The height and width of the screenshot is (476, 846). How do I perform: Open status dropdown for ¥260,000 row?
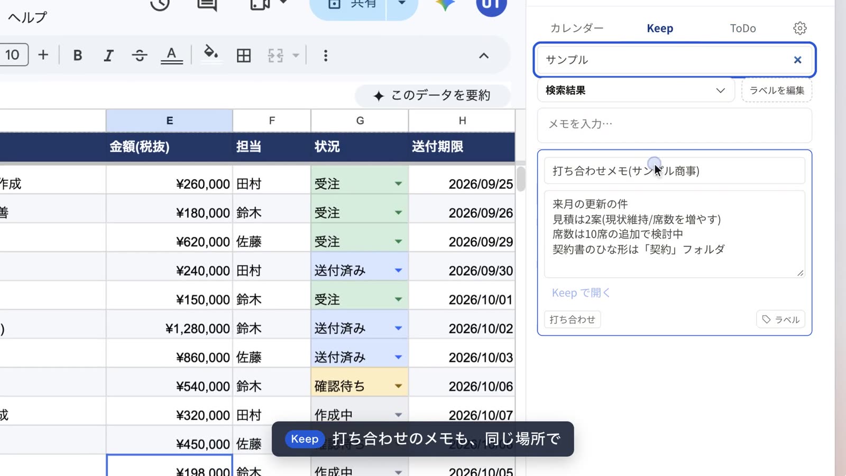tap(398, 184)
